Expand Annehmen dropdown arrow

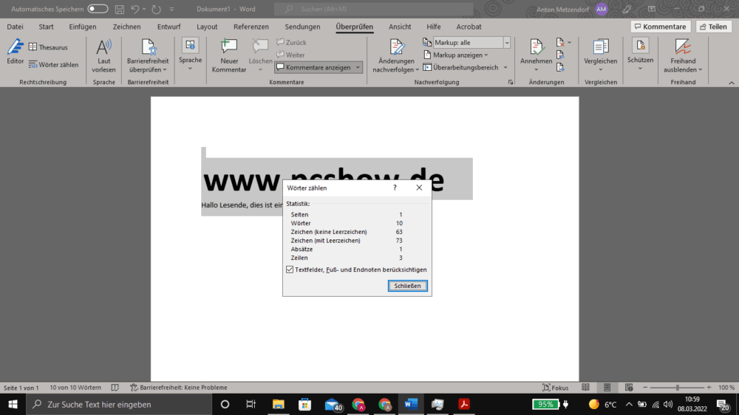click(x=536, y=69)
